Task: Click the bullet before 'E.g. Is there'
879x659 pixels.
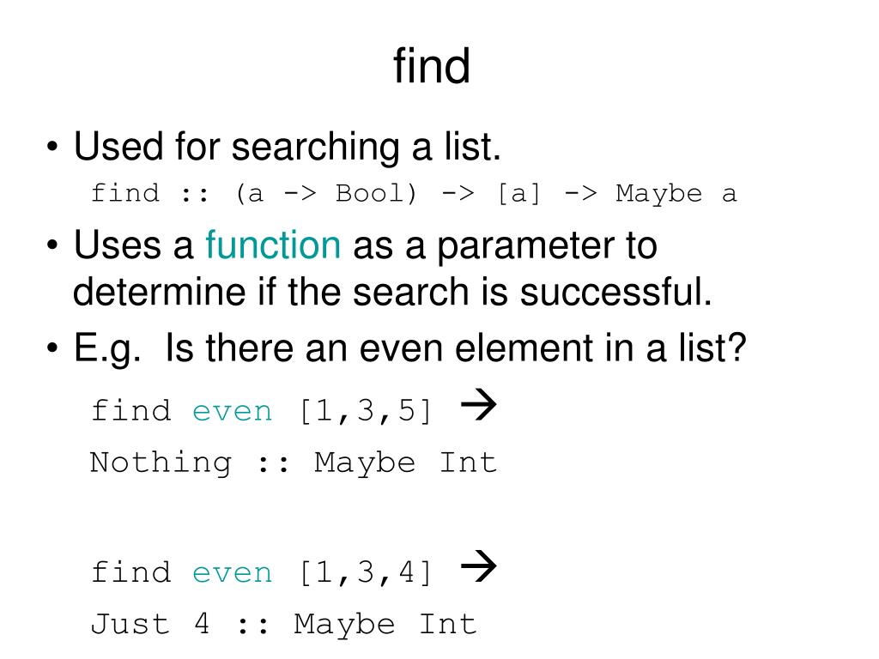Action: pyautogui.click(x=52, y=348)
